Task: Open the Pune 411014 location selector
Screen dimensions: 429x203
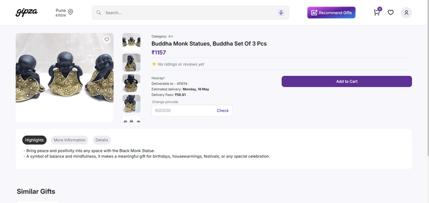Action: [x=64, y=12]
